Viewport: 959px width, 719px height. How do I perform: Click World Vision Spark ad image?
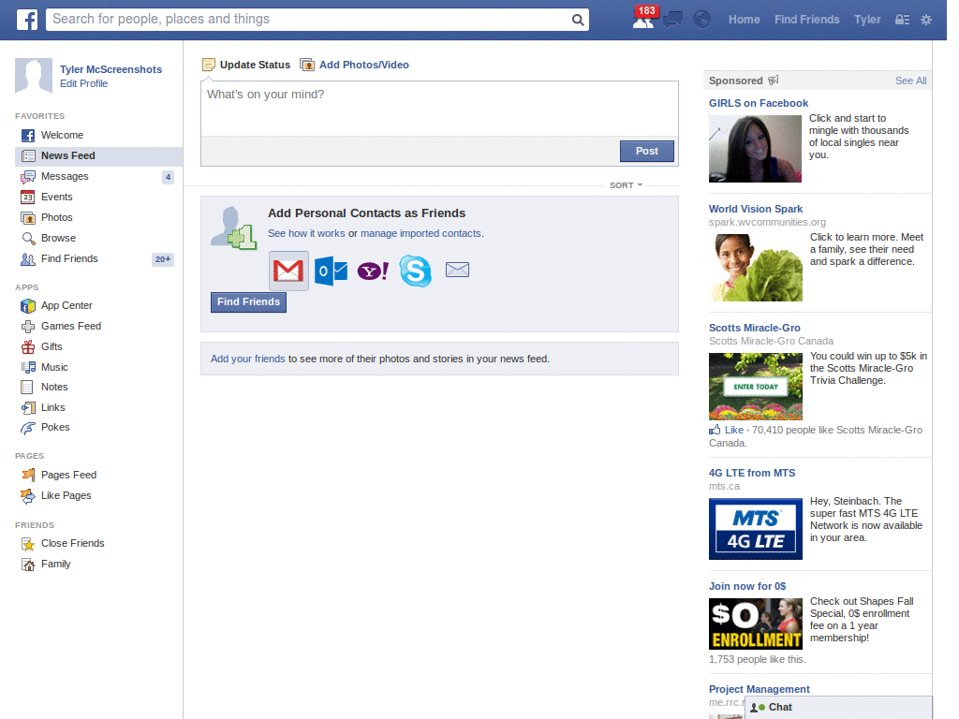756,267
